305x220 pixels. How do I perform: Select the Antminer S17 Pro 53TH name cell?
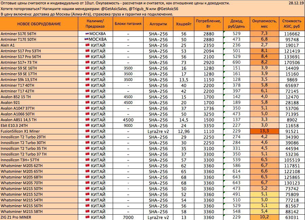coord(39,51)
